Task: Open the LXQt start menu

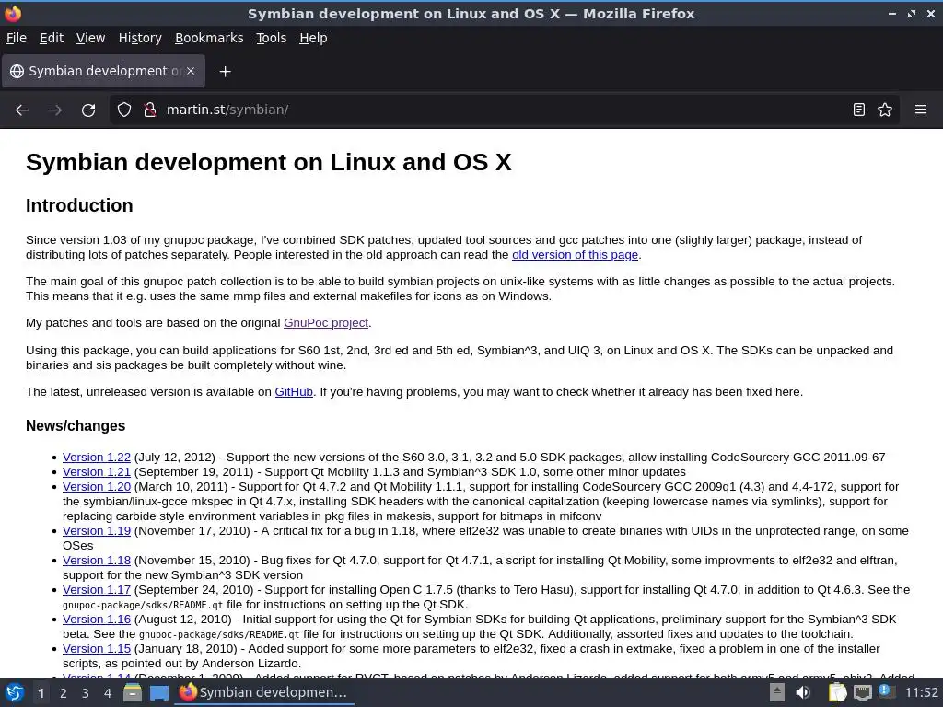Action: (x=15, y=692)
